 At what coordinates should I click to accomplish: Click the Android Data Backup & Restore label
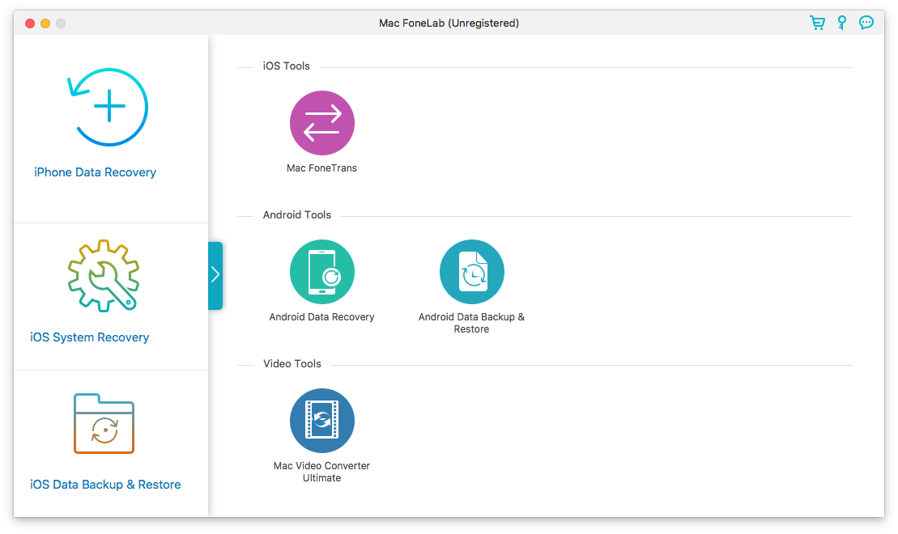point(471,323)
